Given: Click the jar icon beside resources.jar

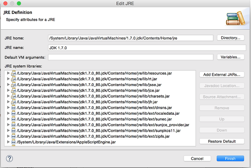Looking at the screenshot, I should [x=14, y=73].
